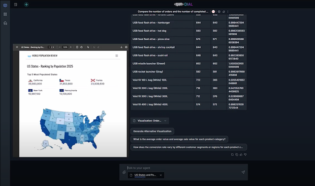Click the New York population card in PDF
Screen dimensions: 315x186
click(41, 92)
